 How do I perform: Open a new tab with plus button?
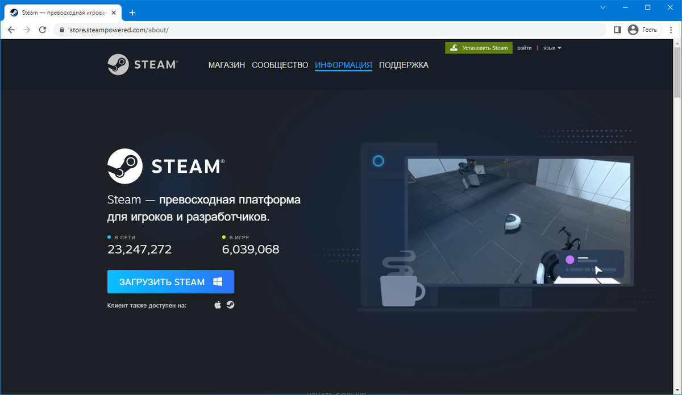click(x=132, y=13)
